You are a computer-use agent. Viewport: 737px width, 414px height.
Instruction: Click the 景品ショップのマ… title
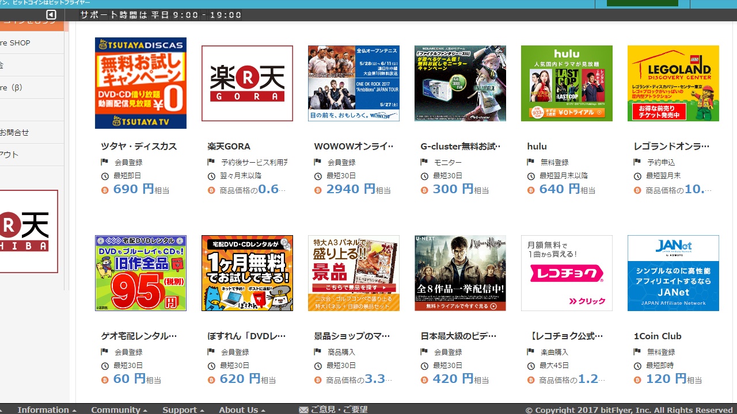coord(352,336)
